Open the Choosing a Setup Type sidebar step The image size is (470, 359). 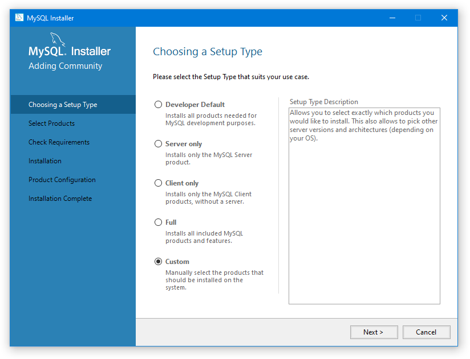click(63, 105)
